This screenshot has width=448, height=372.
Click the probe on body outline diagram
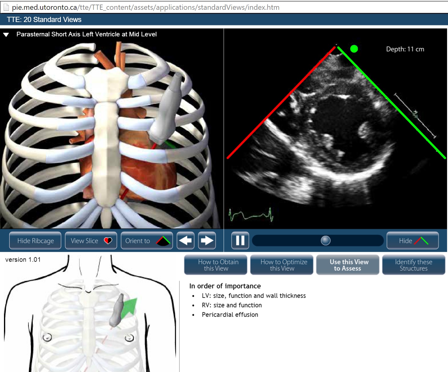pos(117,310)
